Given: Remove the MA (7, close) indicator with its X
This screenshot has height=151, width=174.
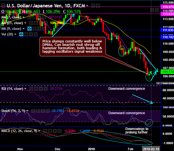Looking at the screenshot, I should (x=44, y=17).
